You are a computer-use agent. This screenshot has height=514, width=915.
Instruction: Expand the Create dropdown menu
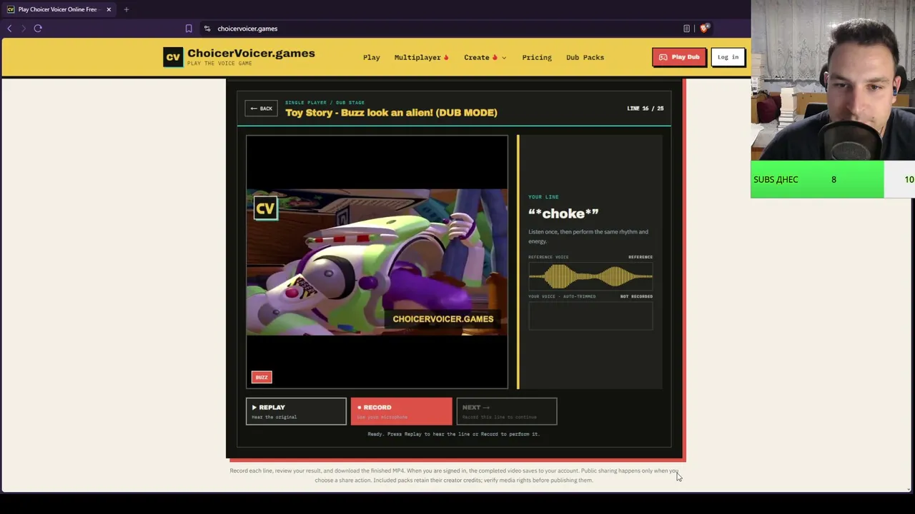point(485,57)
